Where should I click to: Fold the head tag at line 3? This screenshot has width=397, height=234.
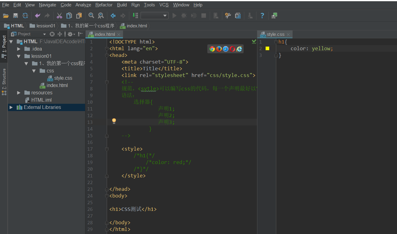pyautogui.click(x=107, y=55)
